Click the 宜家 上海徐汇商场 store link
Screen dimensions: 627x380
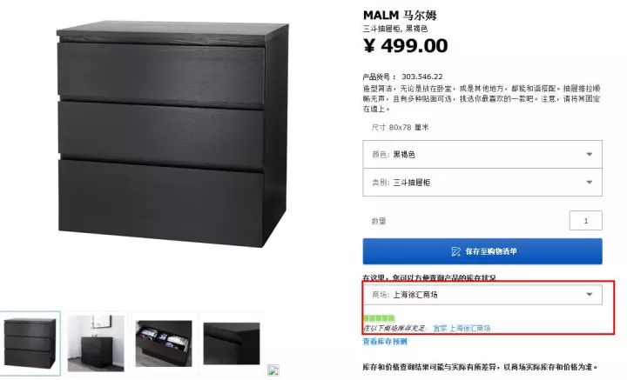pos(462,328)
